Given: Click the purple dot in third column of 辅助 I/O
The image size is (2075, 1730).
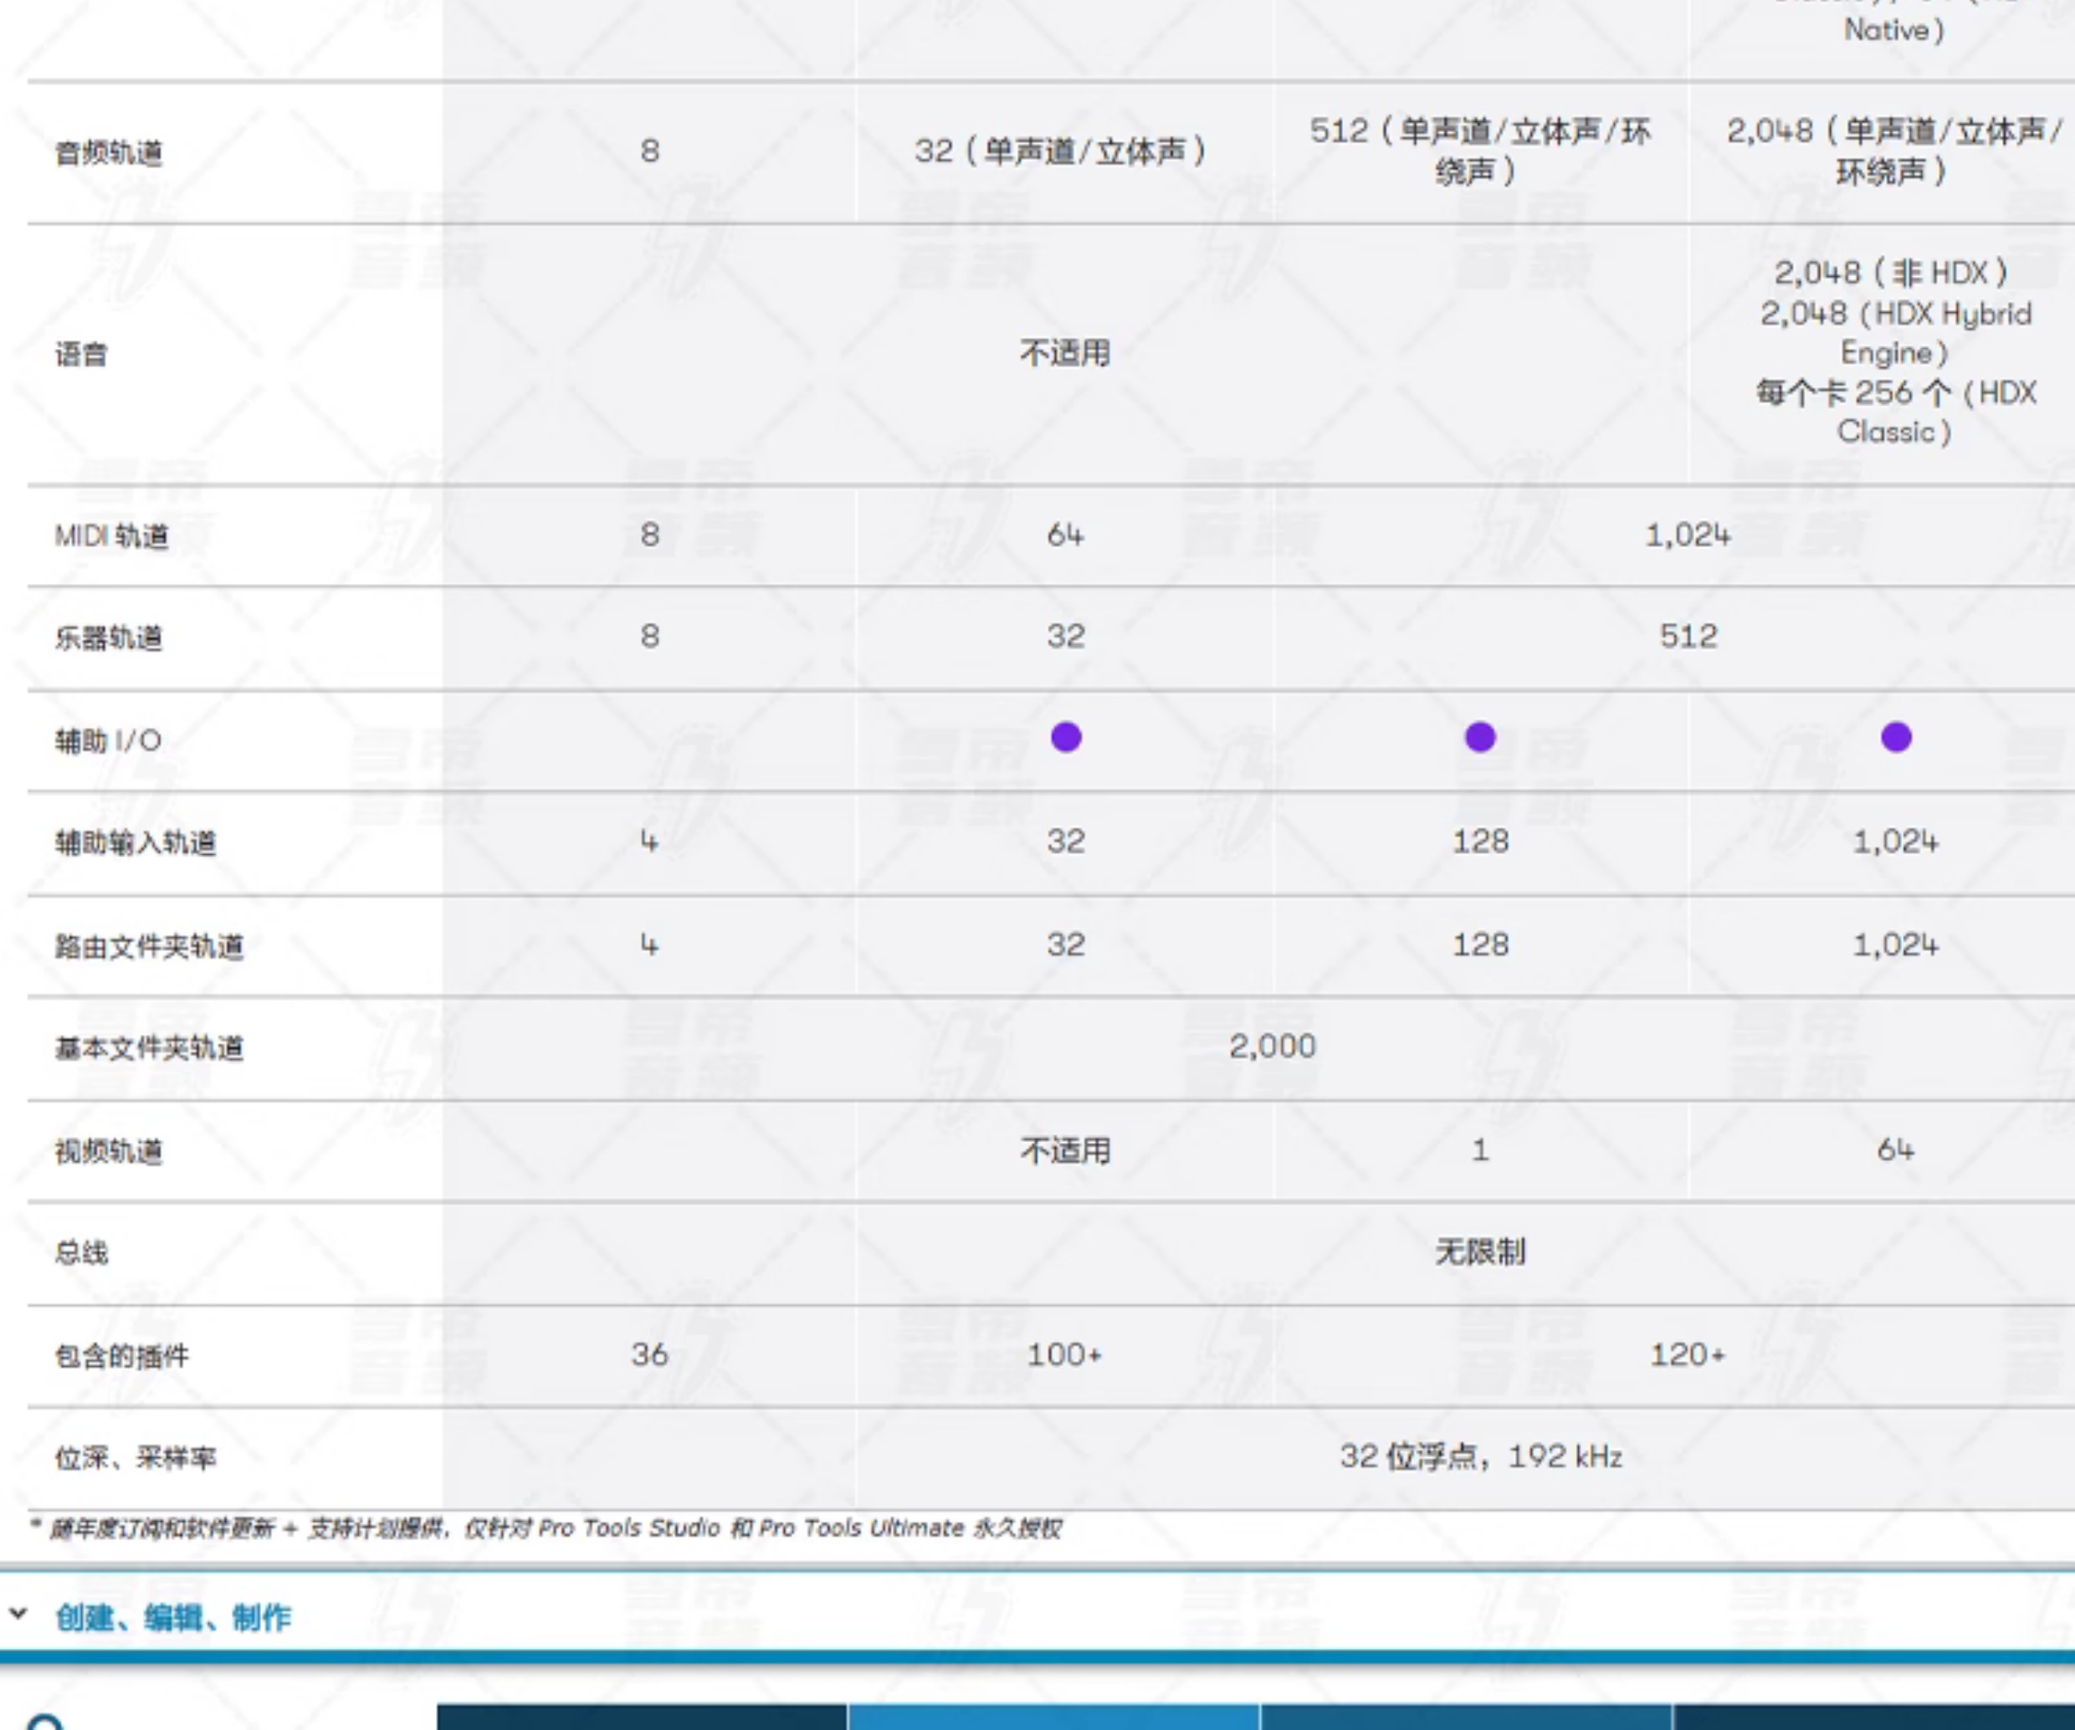Looking at the screenshot, I should point(1480,737).
